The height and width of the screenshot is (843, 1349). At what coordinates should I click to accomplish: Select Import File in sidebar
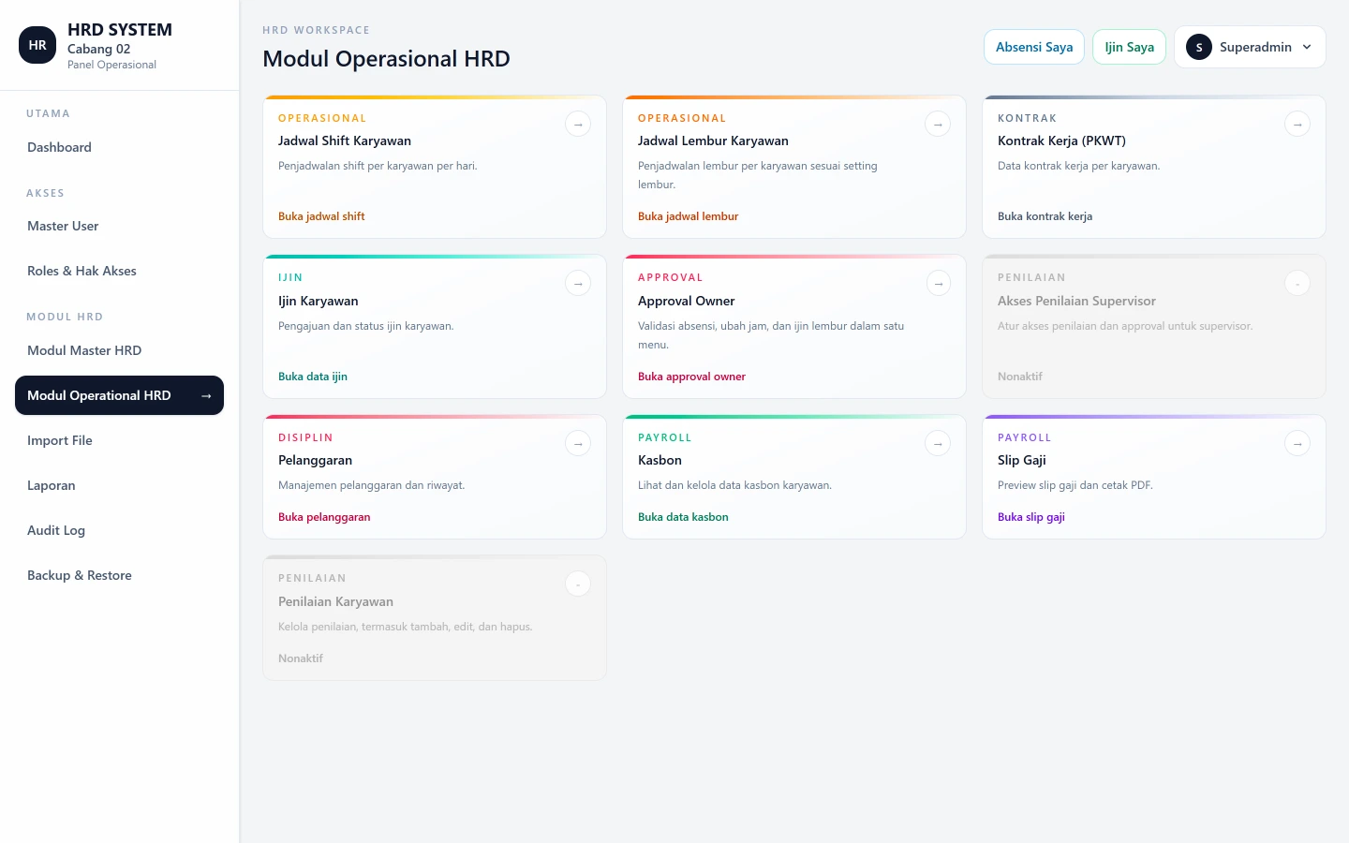pos(119,440)
